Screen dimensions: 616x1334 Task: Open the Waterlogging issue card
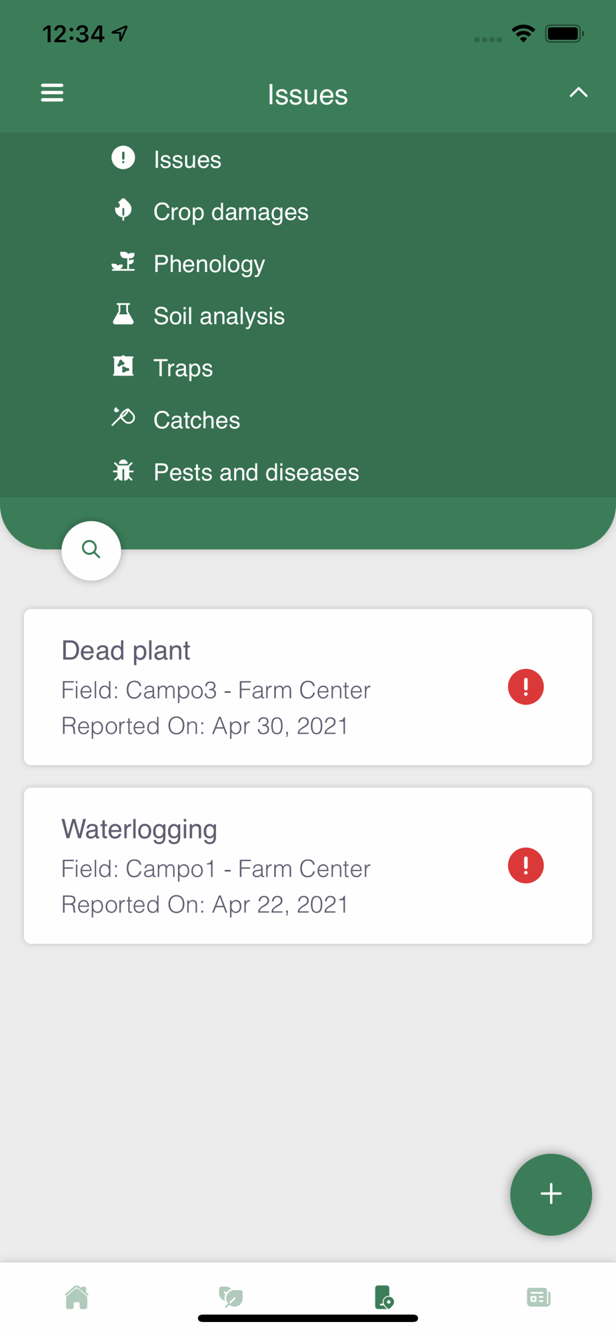pyautogui.click(x=267, y=865)
